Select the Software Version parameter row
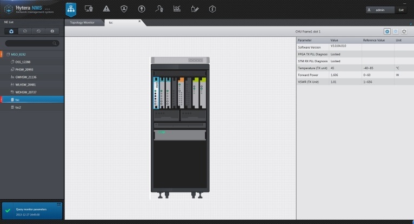 (355, 47)
